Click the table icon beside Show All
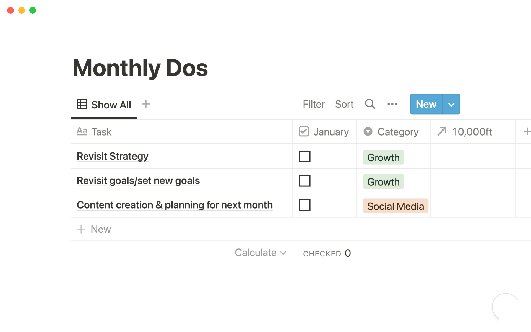This screenshot has height=332, width=531. click(82, 104)
